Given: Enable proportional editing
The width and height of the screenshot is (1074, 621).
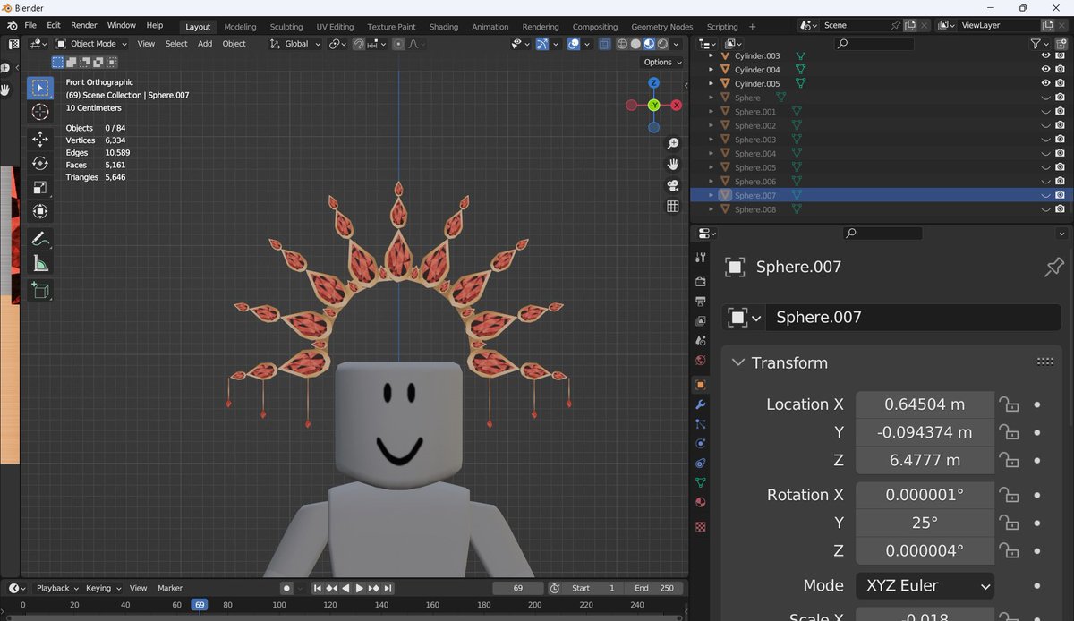Looking at the screenshot, I should [x=398, y=44].
